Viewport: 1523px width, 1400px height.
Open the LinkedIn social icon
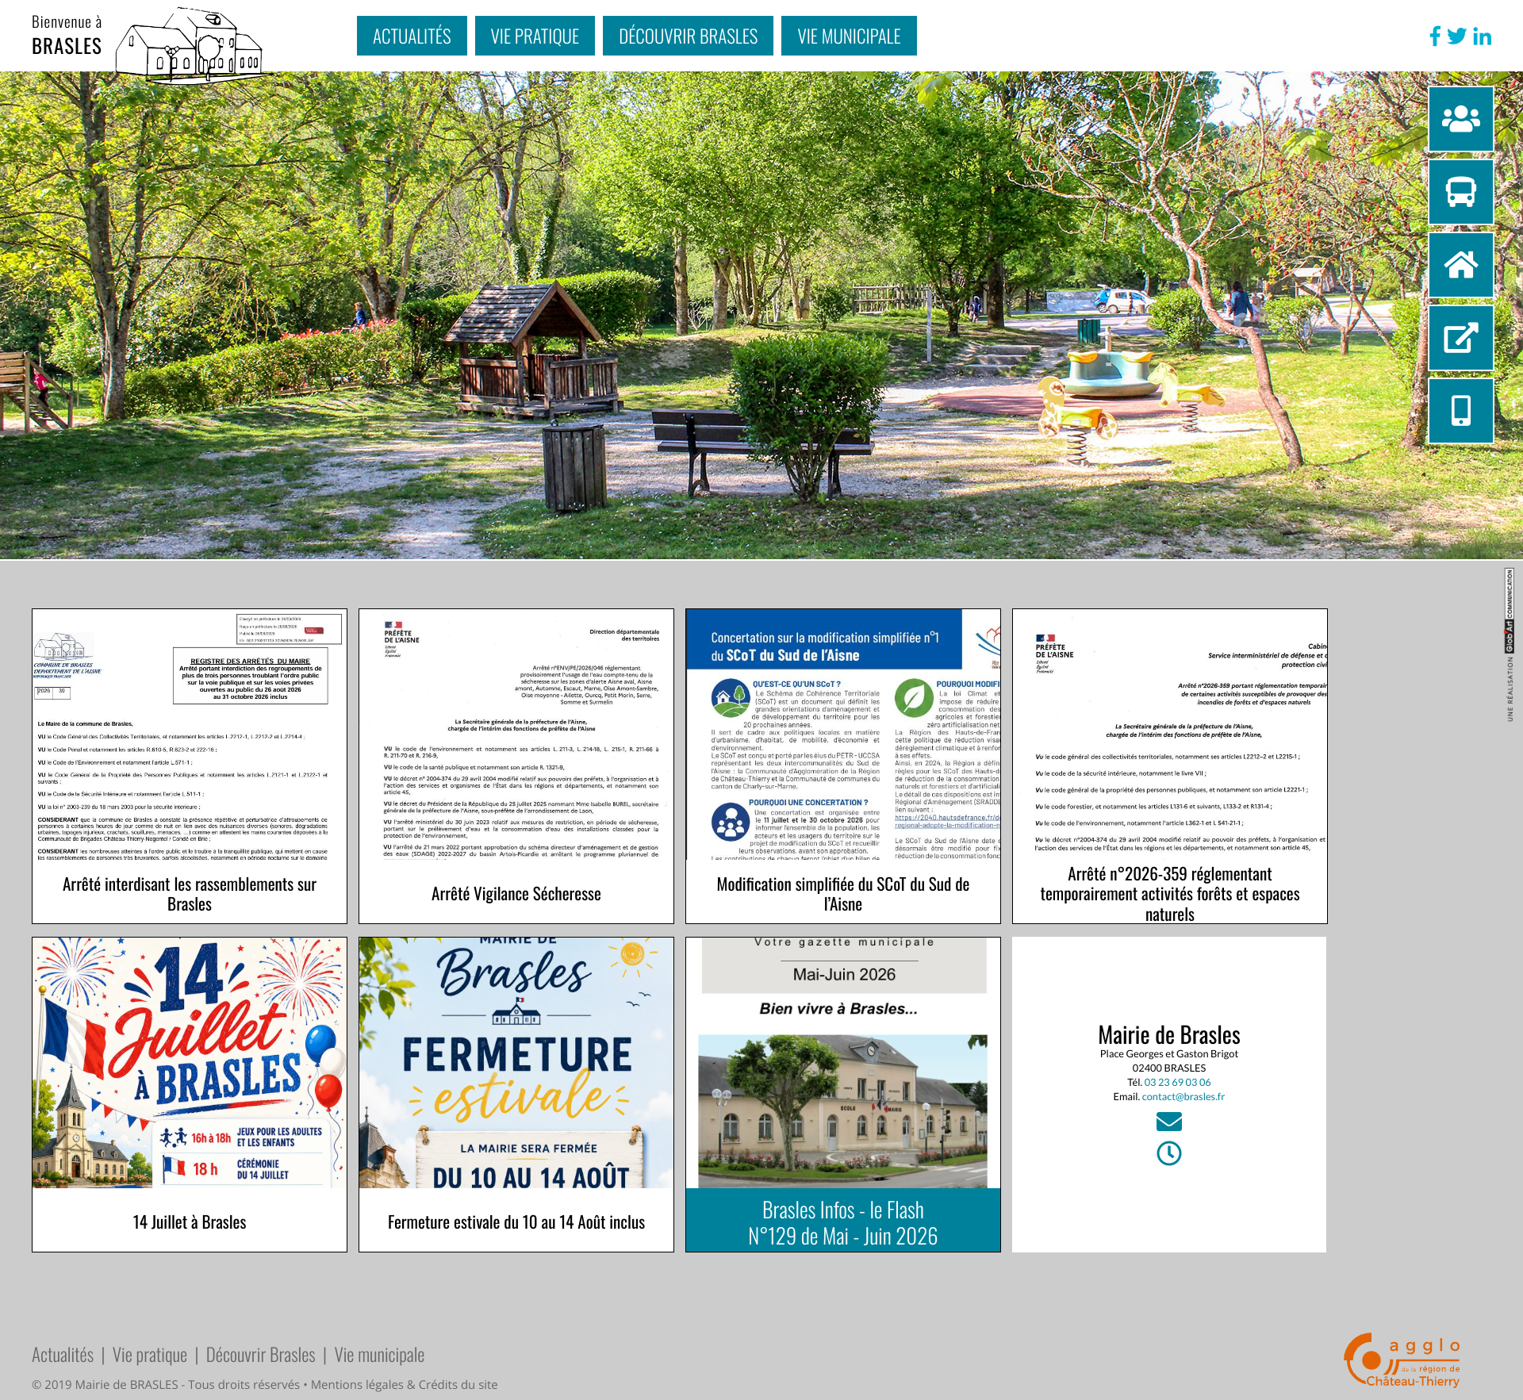tap(1482, 36)
